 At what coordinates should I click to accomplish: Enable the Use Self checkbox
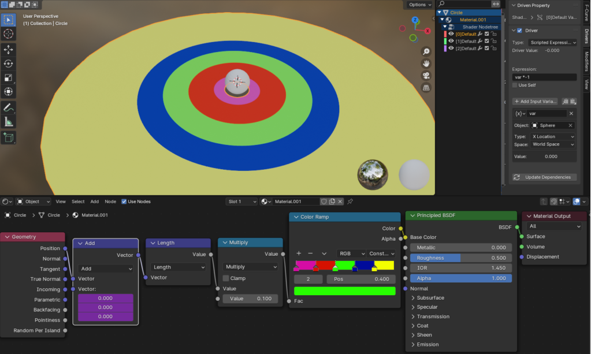(516, 85)
